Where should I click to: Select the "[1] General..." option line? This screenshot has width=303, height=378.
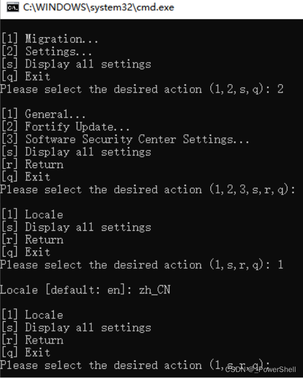click(43, 114)
